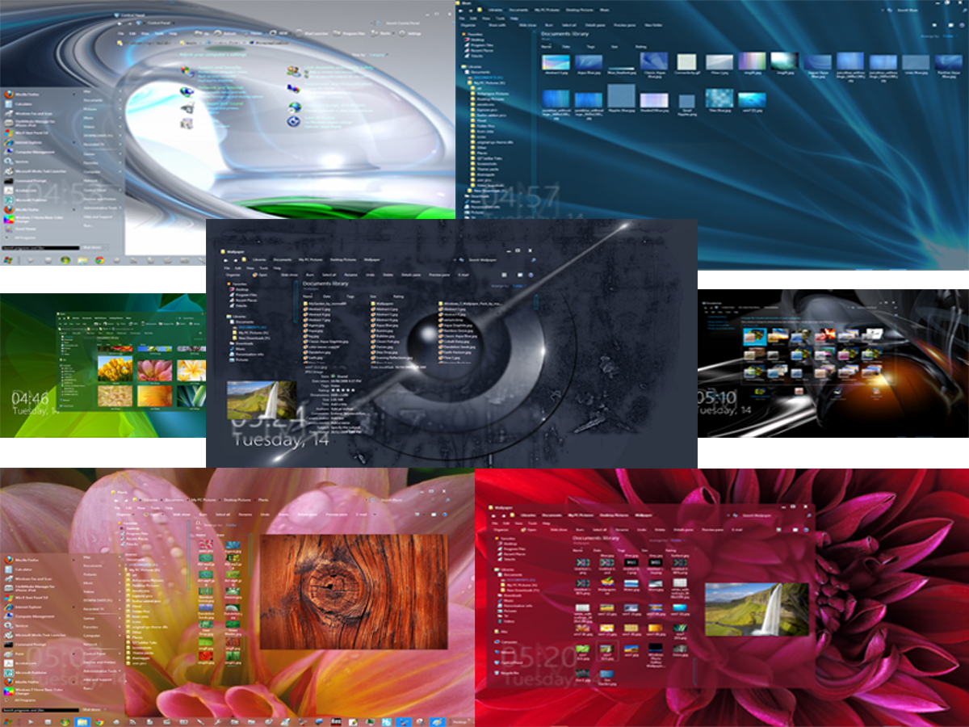Click Search Wallpaper field in red flower window
Viewport: 969px width, 727px height.
click(x=756, y=515)
